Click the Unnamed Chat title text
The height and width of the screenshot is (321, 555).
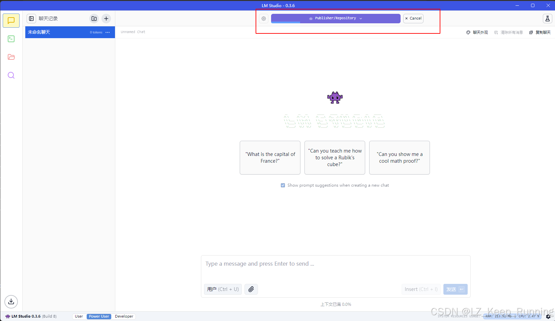coord(133,32)
